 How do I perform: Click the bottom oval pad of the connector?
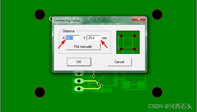(x=79, y=89)
